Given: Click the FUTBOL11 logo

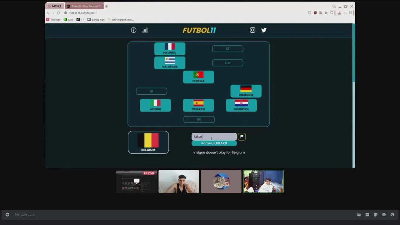Looking at the screenshot, I should pyautogui.click(x=199, y=30).
